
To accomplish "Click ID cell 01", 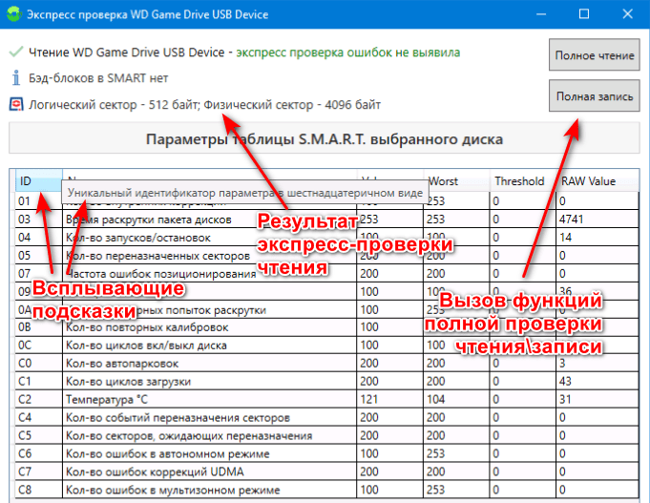I will [x=39, y=201].
